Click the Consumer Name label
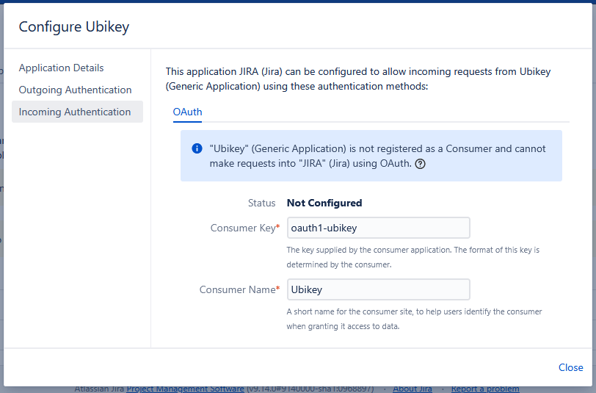596x393 pixels. 239,289
